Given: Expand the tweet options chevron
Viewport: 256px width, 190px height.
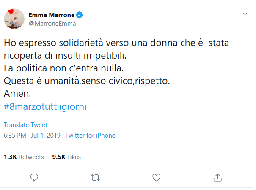Looking at the screenshot, I should tap(244, 14).
